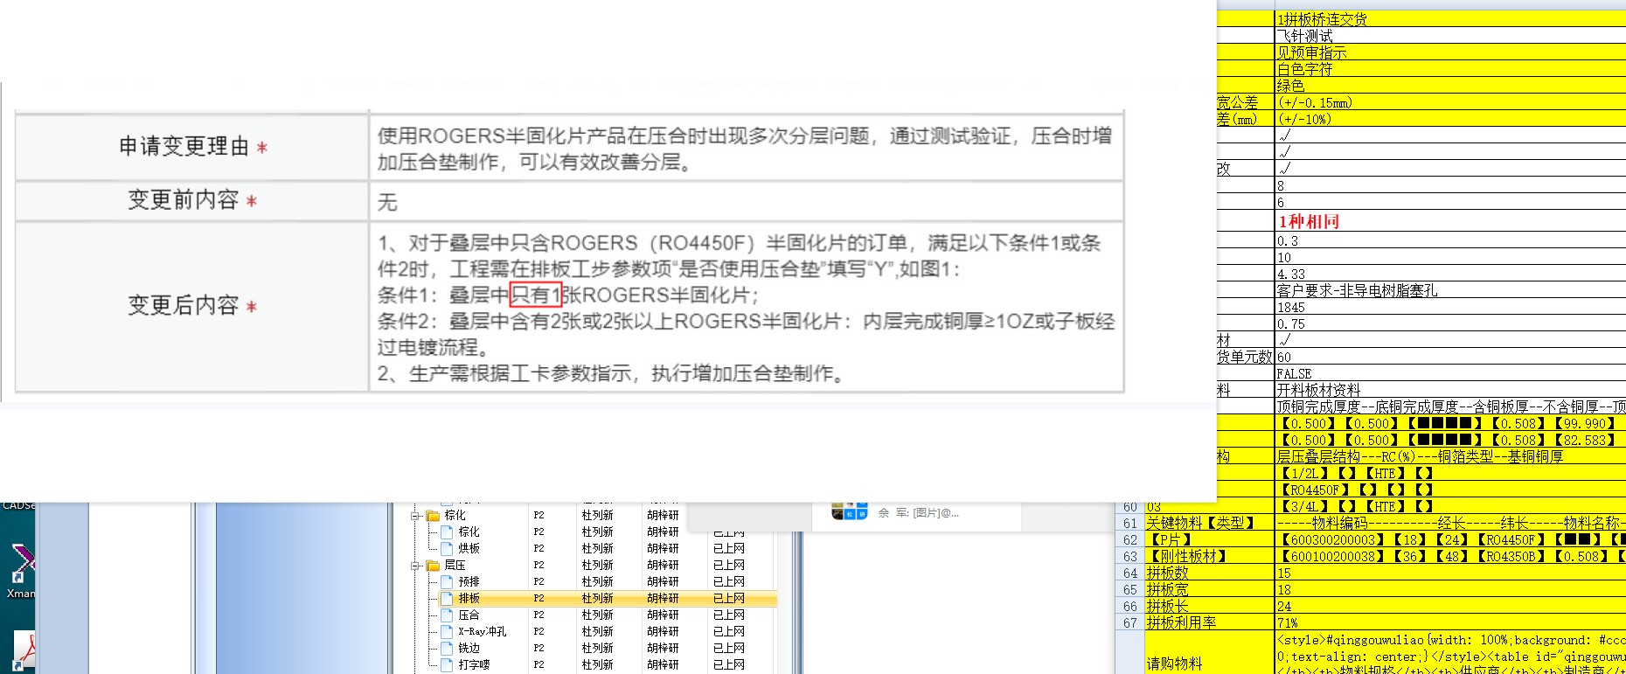The height and width of the screenshot is (674, 1626).
Task: Click the 层压 folder icon
Action: point(433,566)
